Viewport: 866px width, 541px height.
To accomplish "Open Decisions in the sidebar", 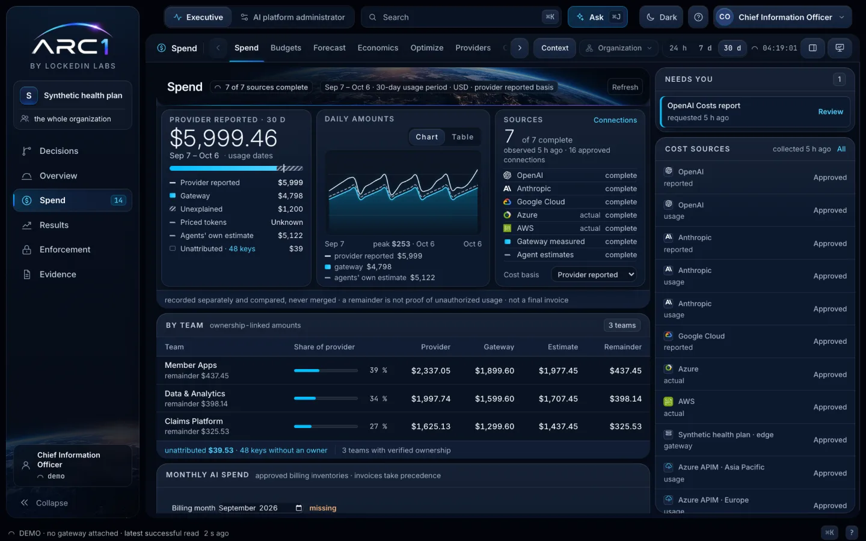I will 72,151.
